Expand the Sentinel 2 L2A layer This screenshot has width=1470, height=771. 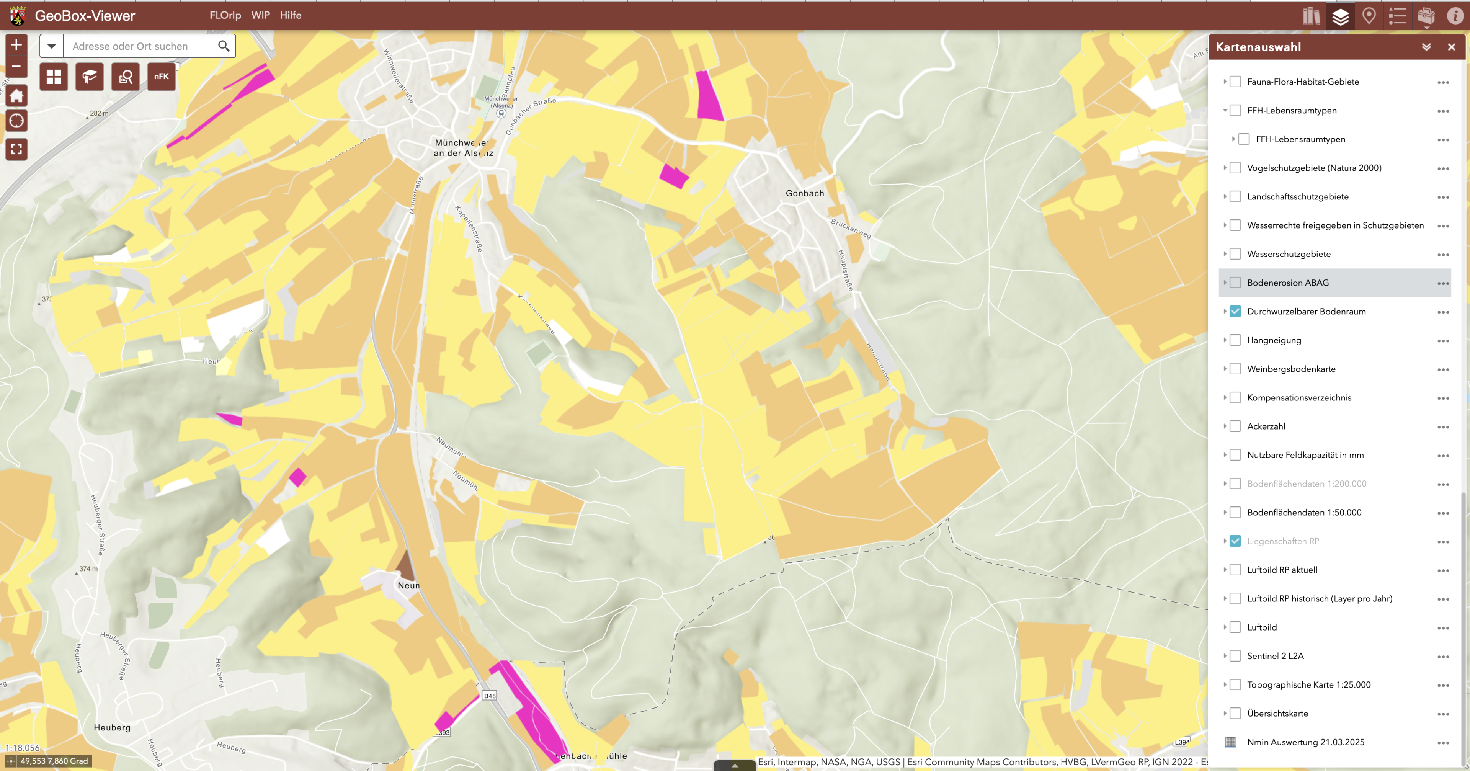point(1225,656)
